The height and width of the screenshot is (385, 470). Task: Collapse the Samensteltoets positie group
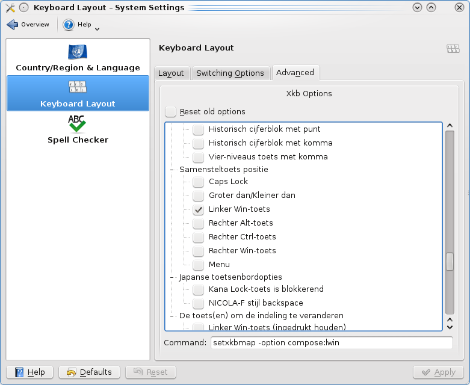[x=172, y=170]
